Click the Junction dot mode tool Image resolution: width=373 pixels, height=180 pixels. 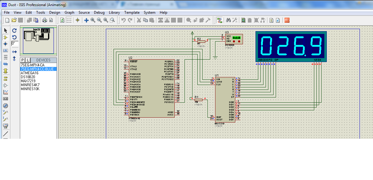(x=6, y=44)
